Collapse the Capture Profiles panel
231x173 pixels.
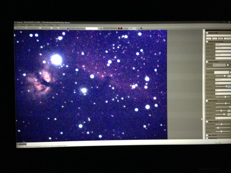[x=207, y=33]
